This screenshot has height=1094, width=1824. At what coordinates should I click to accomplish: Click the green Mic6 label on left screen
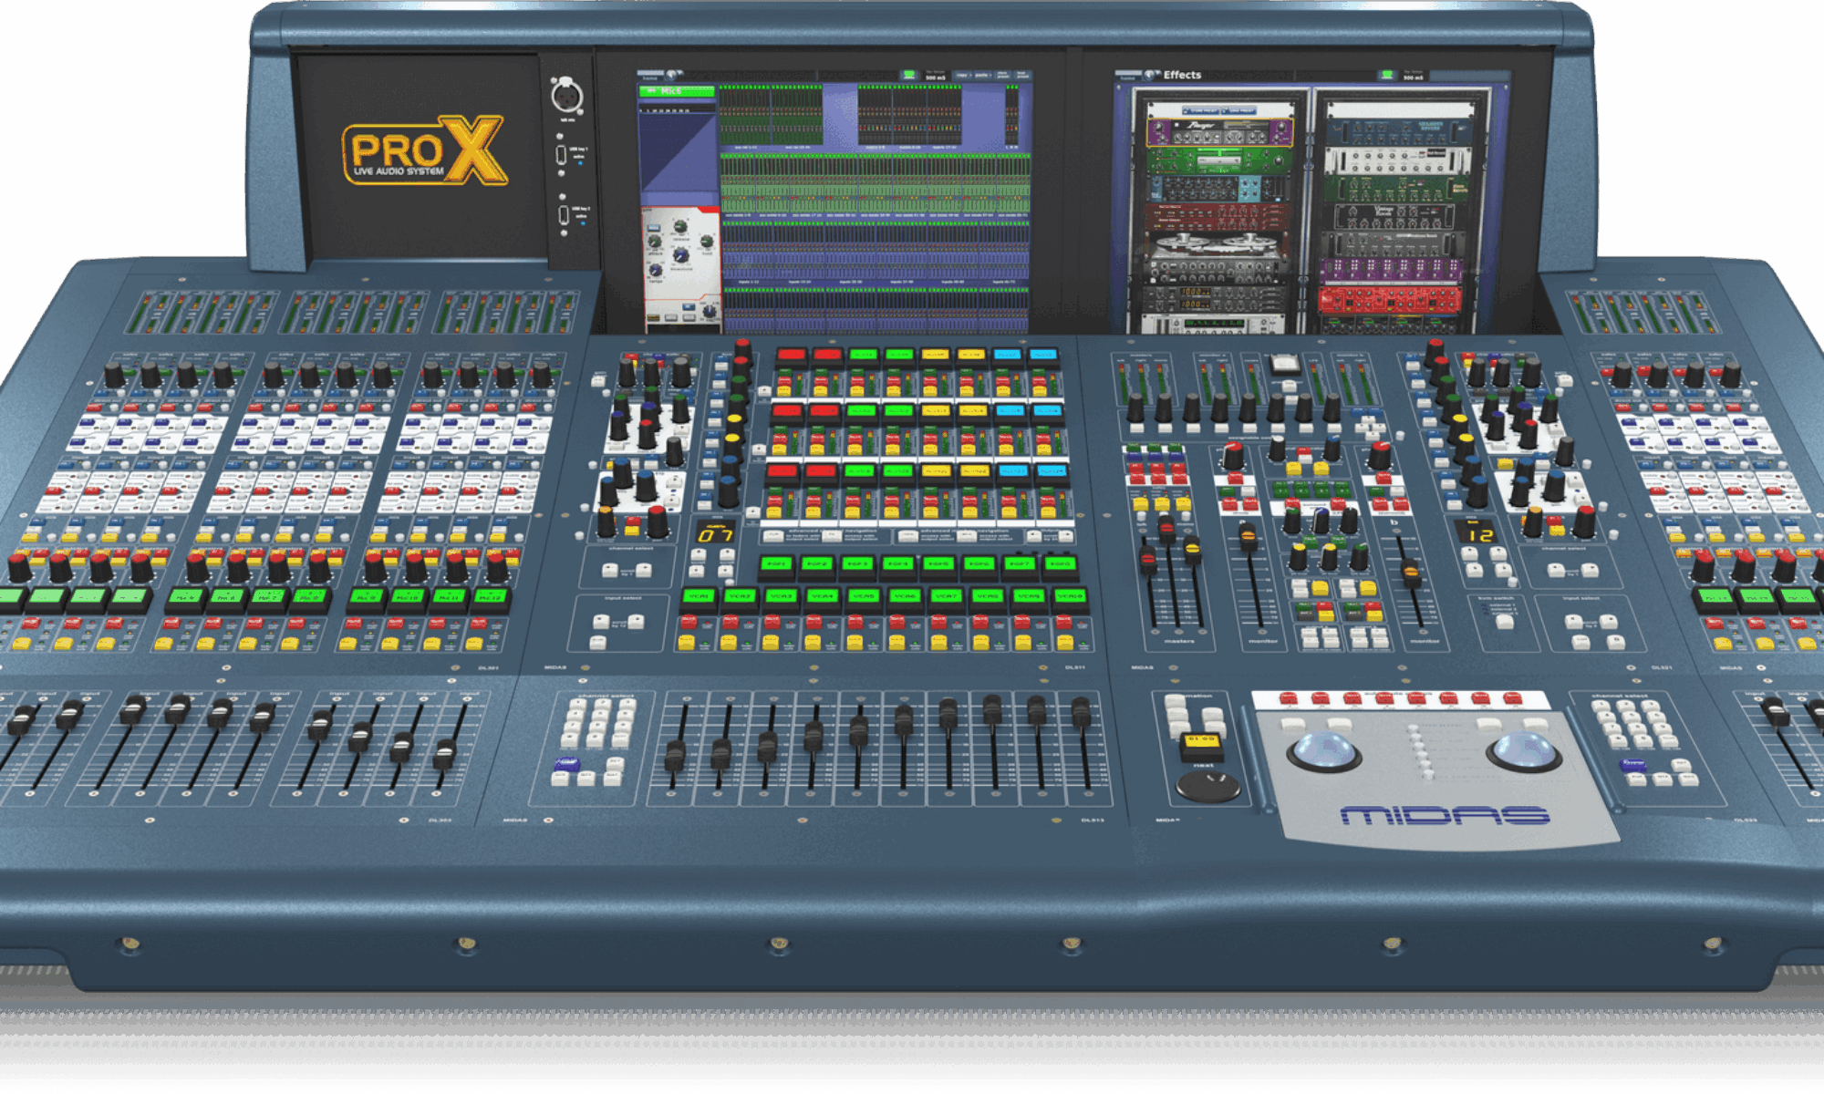(677, 91)
